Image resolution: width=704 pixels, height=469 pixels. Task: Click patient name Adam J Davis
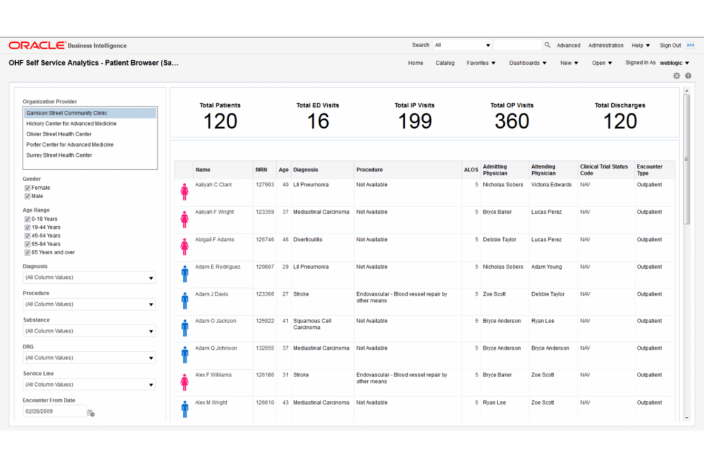click(211, 294)
